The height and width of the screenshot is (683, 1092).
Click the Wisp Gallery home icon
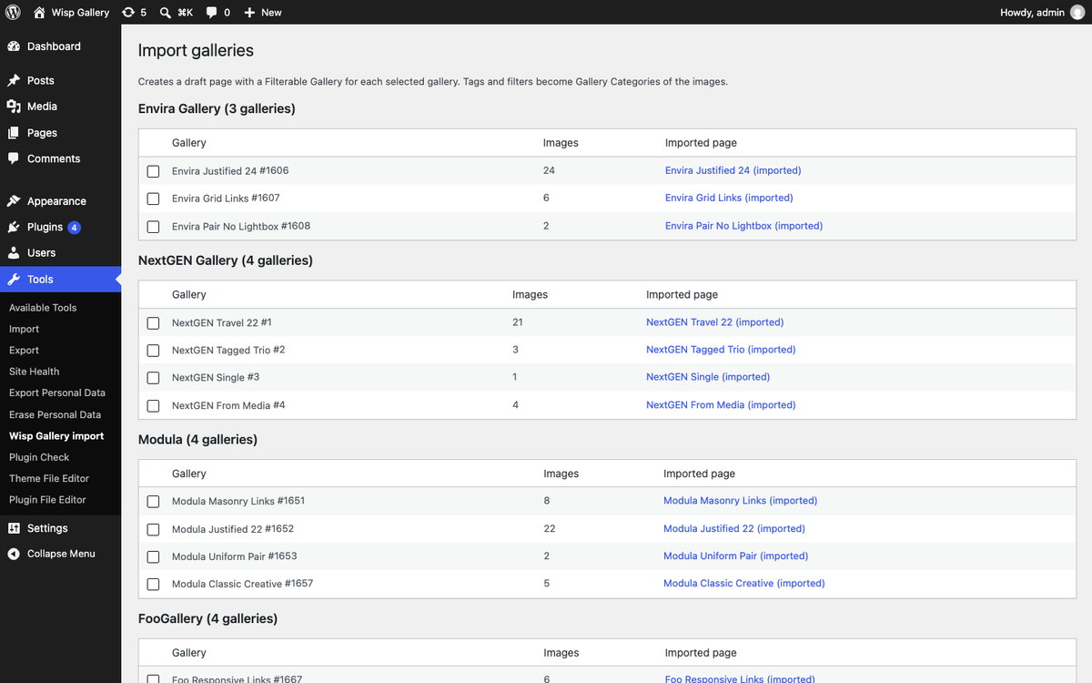(x=39, y=13)
